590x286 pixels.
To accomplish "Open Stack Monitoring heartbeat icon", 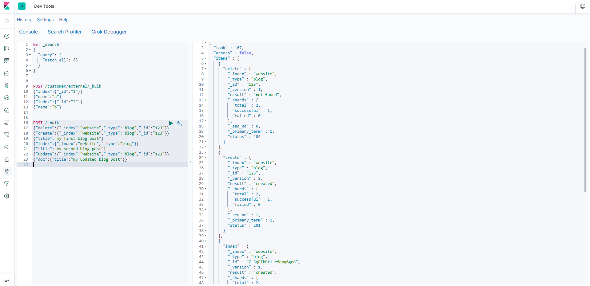I will click(x=7, y=184).
